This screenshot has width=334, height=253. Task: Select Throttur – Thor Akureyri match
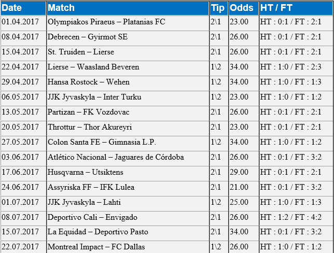(x=90, y=127)
